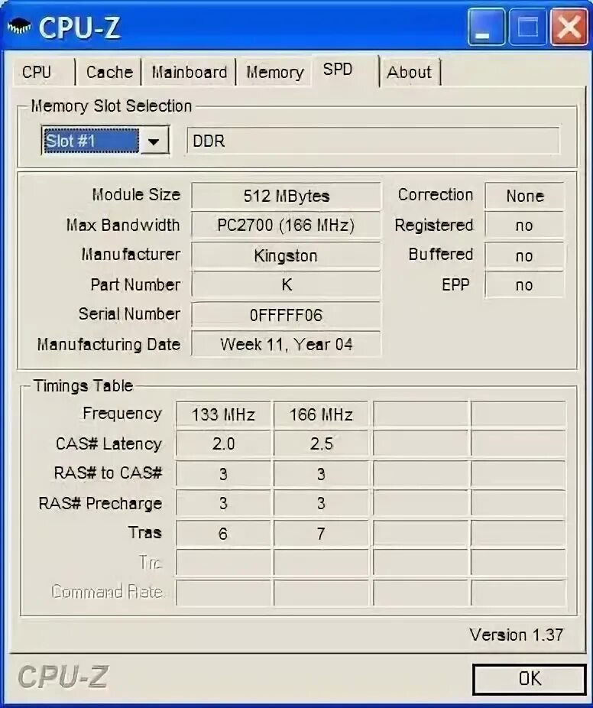Image resolution: width=593 pixels, height=708 pixels.
Task: Click the 166 MHz frequency cell
Action: [x=321, y=414]
